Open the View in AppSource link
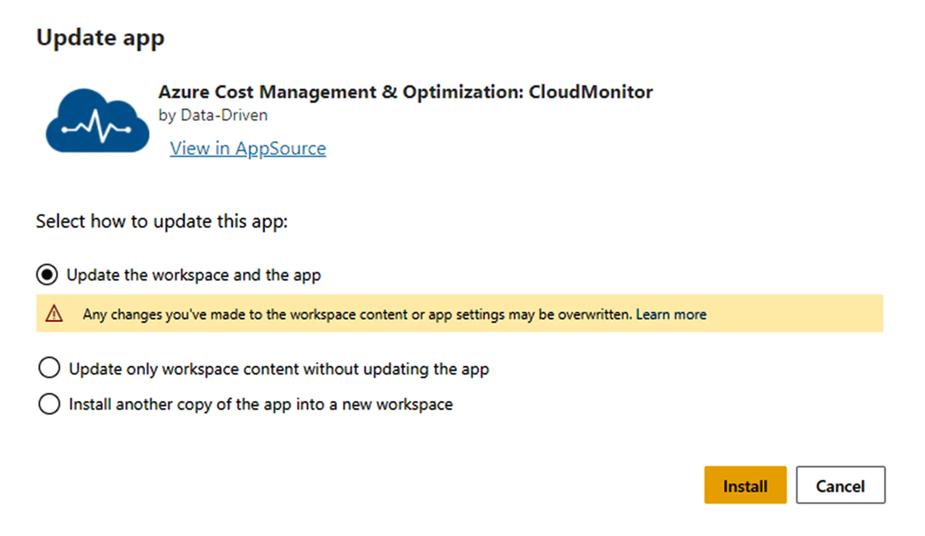The image size is (925, 536). coord(248,148)
